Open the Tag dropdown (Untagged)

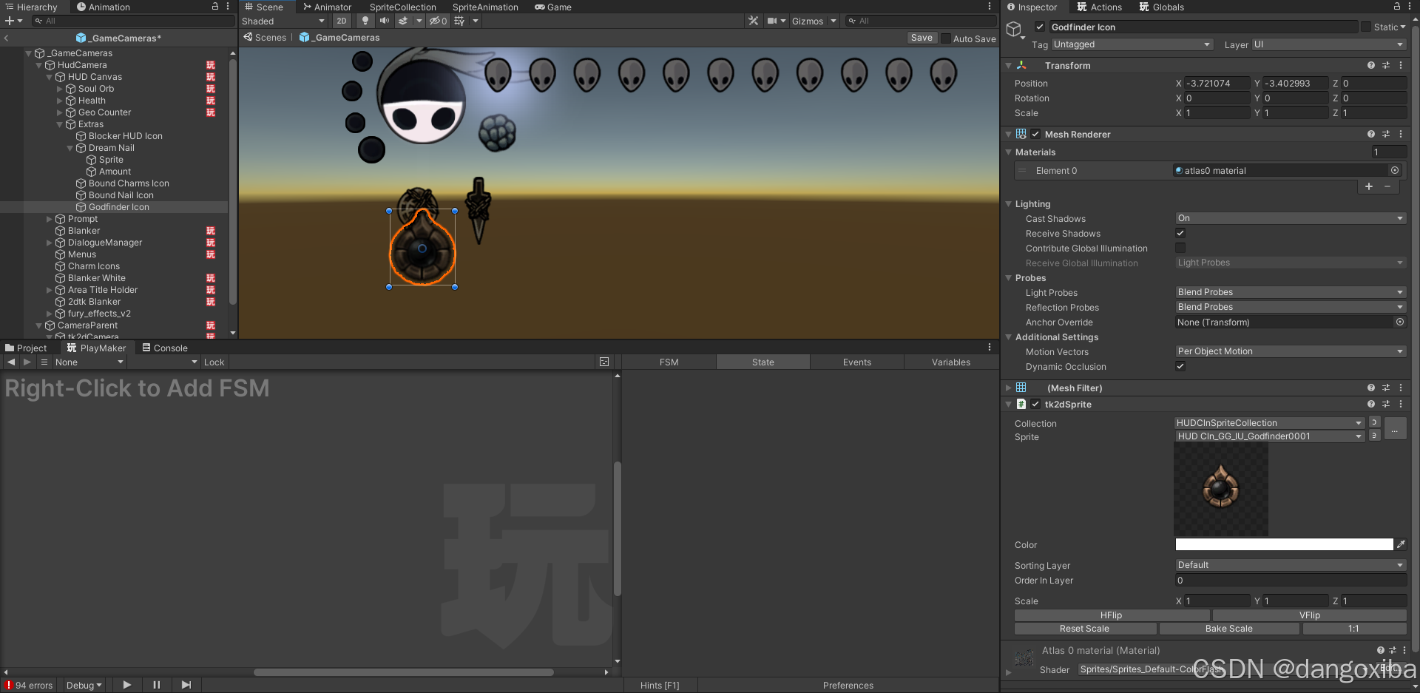click(1132, 44)
